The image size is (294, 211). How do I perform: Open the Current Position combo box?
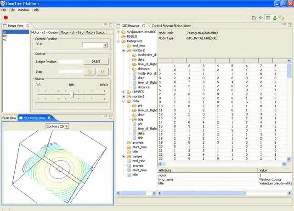pos(95,45)
